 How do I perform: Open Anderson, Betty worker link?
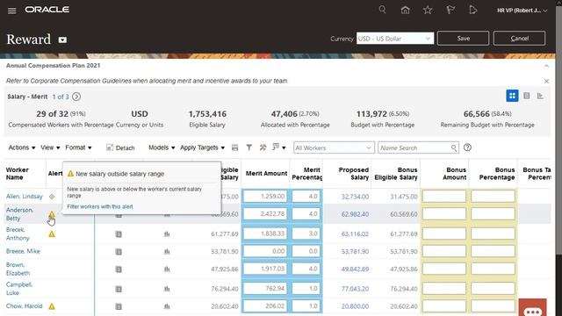pos(19,214)
